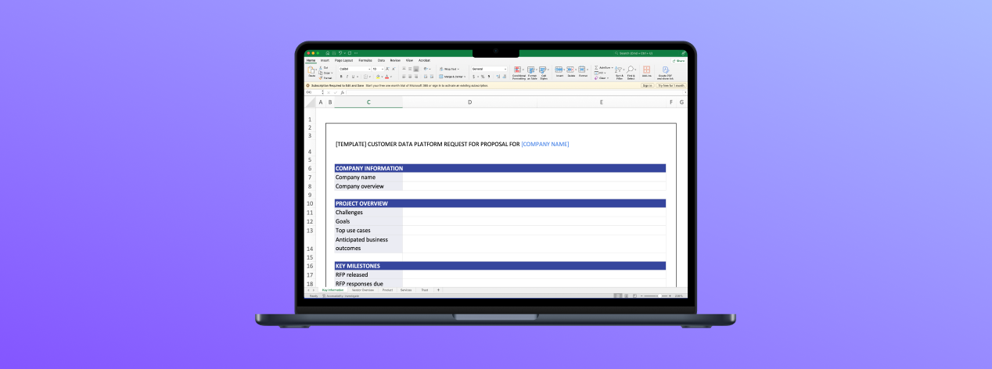Click the Format as Table icon
This screenshot has width=992, height=369.
[x=531, y=71]
